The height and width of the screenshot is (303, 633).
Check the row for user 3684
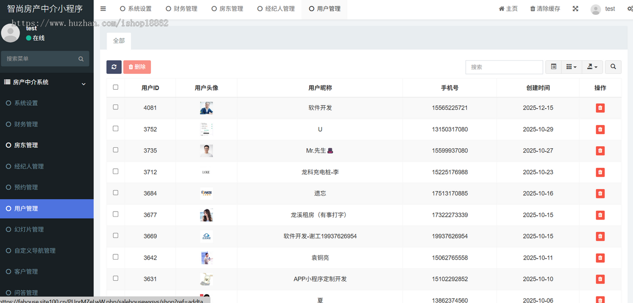116,193
